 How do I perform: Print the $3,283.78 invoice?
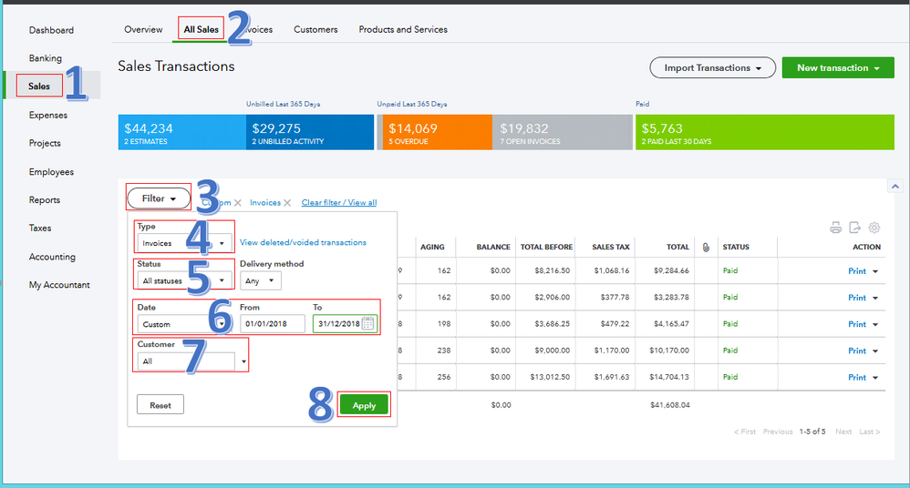(x=856, y=298)
